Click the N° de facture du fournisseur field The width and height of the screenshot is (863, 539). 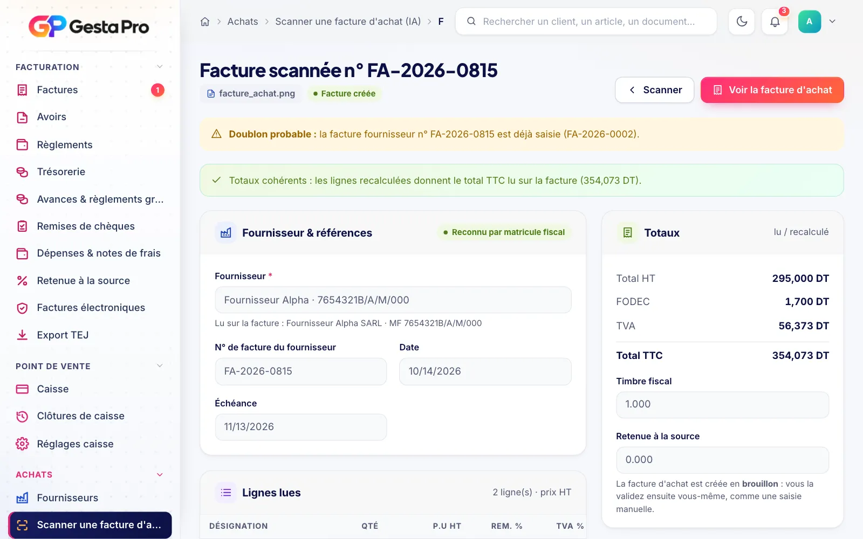tap(301, 371)
